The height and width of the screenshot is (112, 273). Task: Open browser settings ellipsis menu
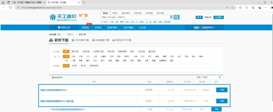coord(265,8)
